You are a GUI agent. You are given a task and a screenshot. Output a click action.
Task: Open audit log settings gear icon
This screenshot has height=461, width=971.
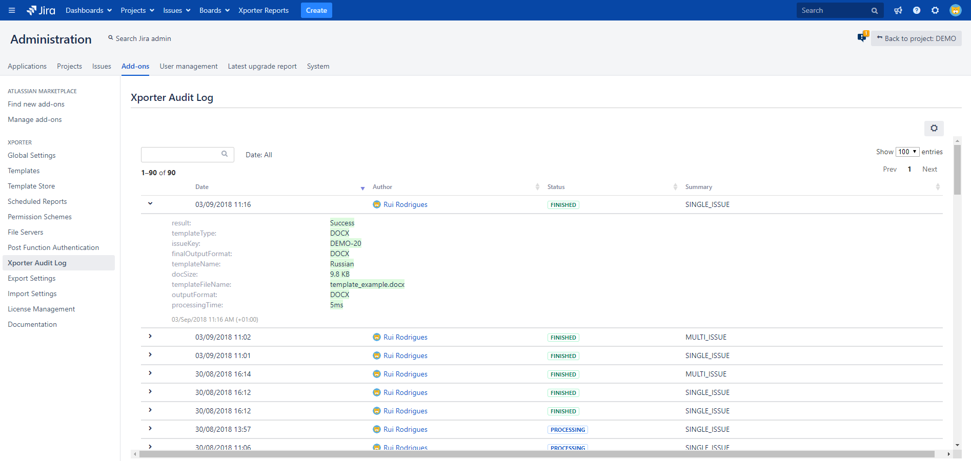tap(934, 128)
